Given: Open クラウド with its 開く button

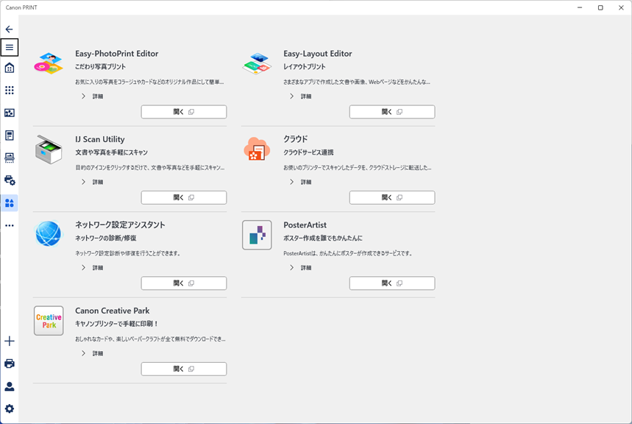Looking at the screenshot, I should point(392,198).
